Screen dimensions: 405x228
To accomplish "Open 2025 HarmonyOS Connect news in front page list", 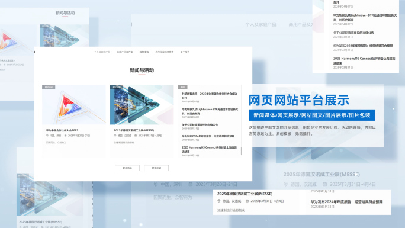I will click(x=209, y=149).
